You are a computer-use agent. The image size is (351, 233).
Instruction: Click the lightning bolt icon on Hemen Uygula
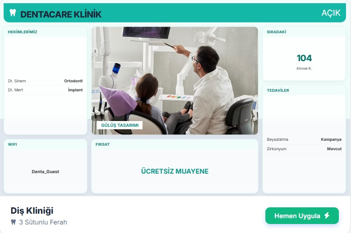(327, 215)
